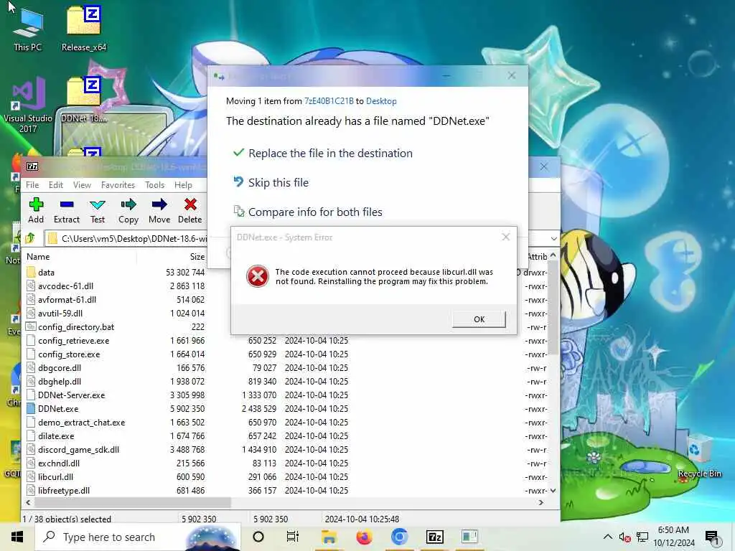
Task: Open the Edit menu in 7-Zip
Action: (x=56, y=185)
